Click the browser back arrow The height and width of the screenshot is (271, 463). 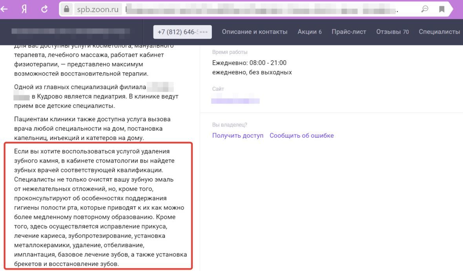5,9
